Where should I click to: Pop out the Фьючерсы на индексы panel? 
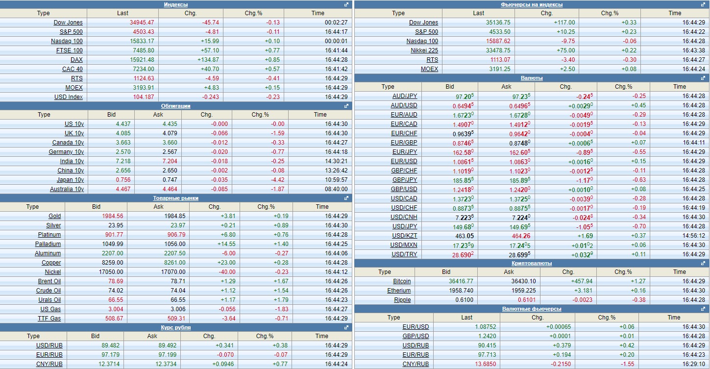pos(704,4)
